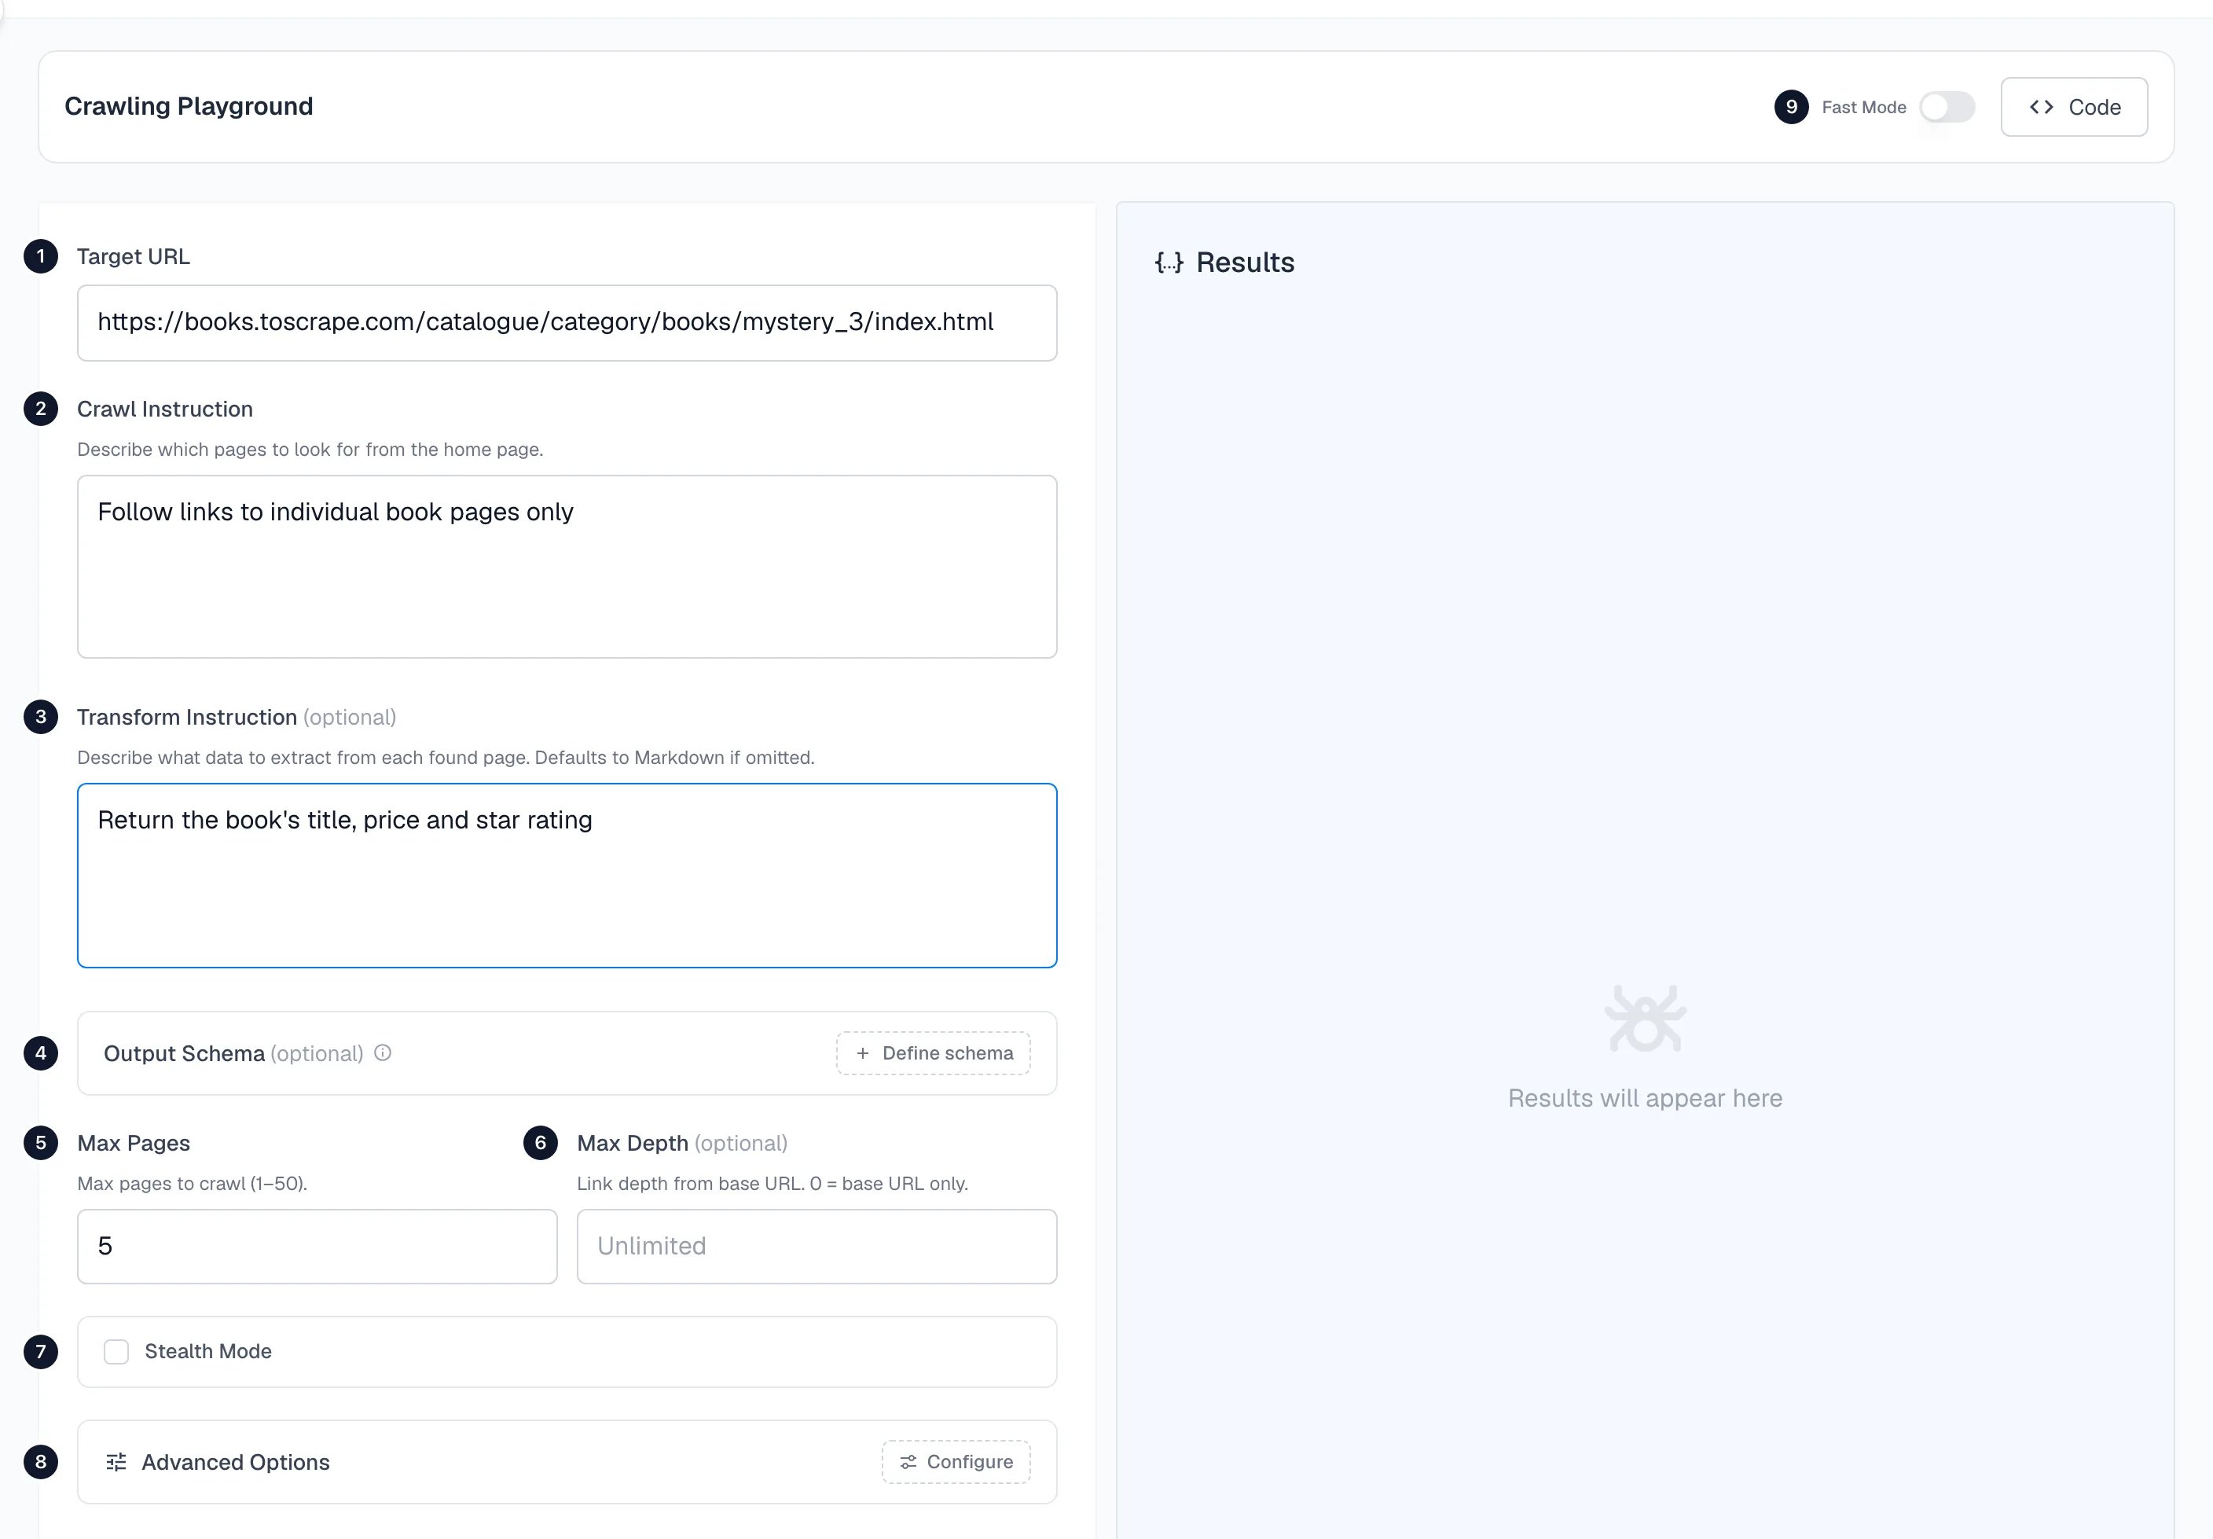
Task: Enable the Stealth Mode checkbox
Action: tap(116, 1352)
